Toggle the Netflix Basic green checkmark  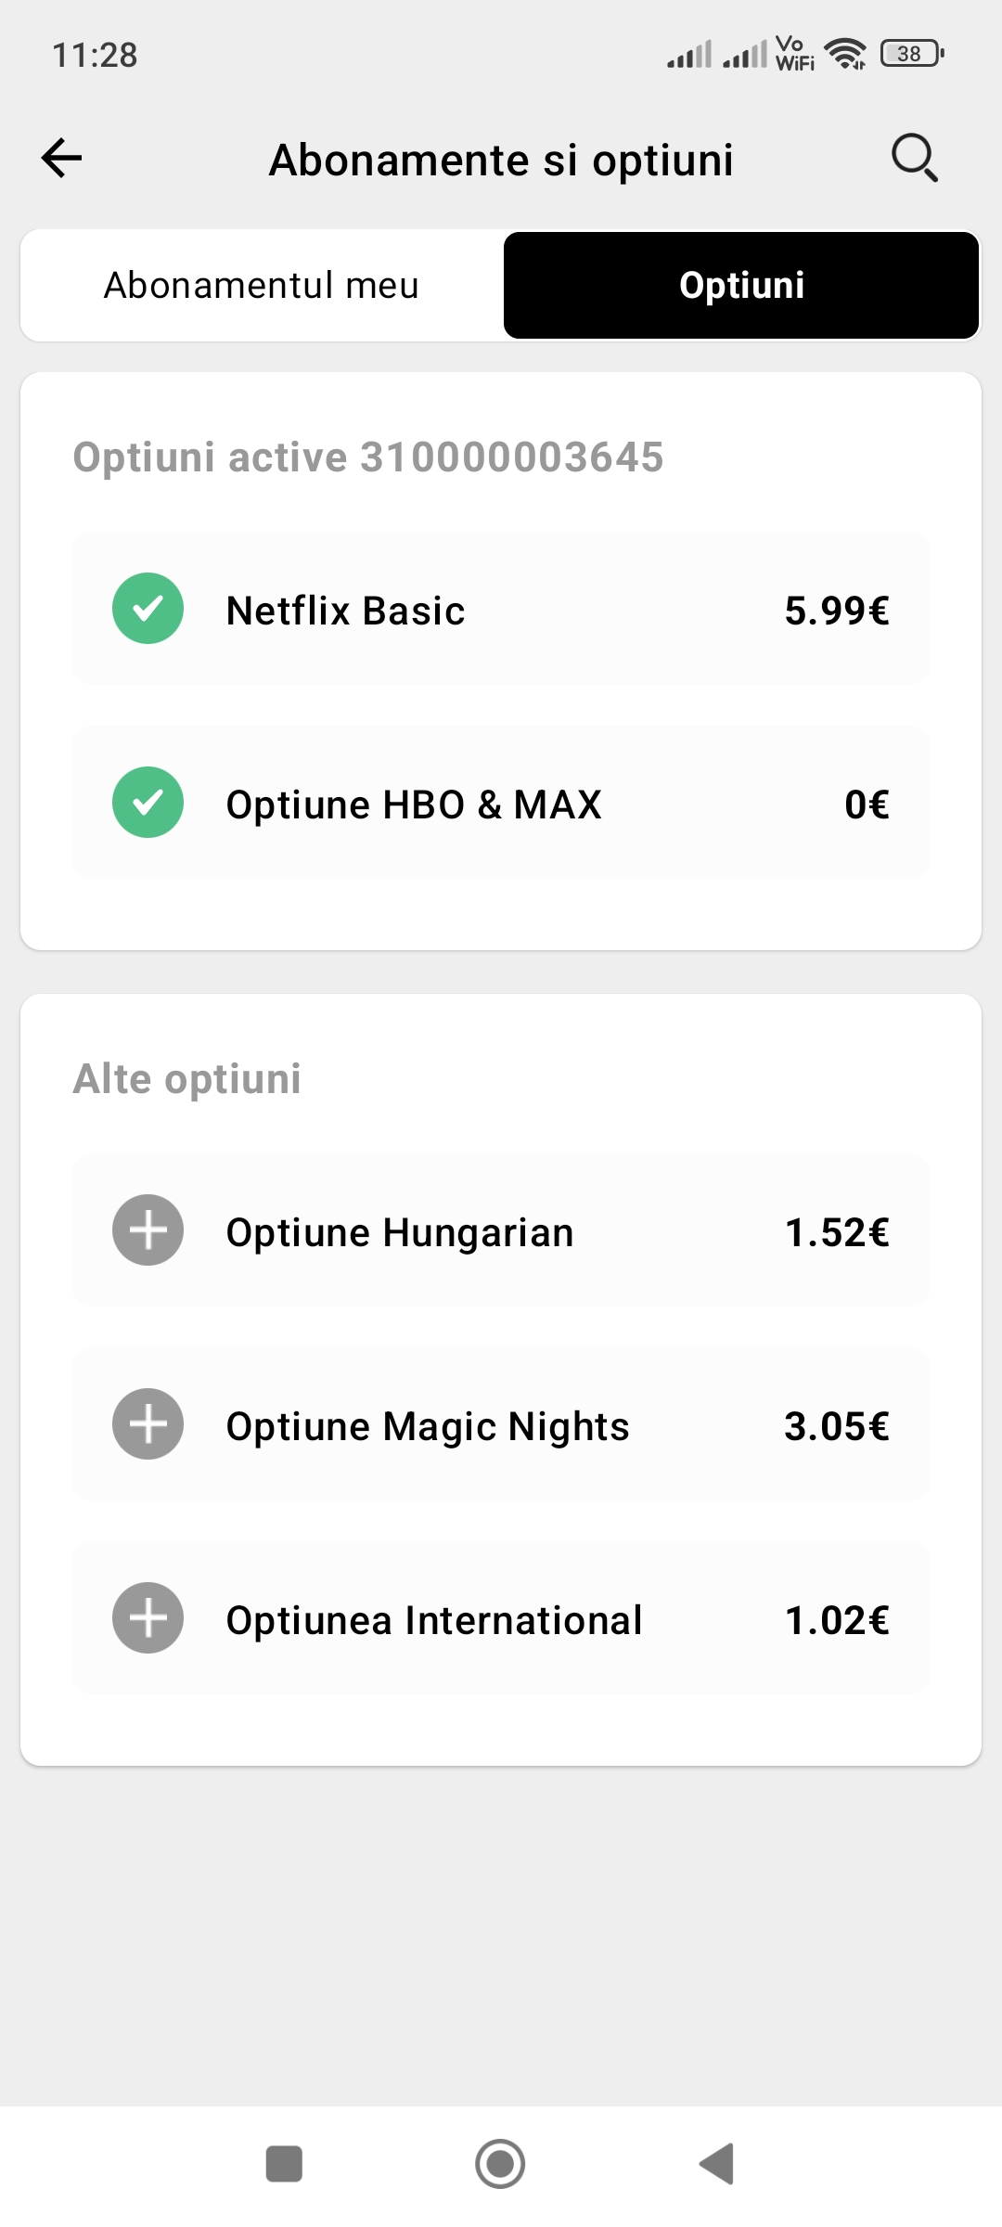(x=148, y=609)
